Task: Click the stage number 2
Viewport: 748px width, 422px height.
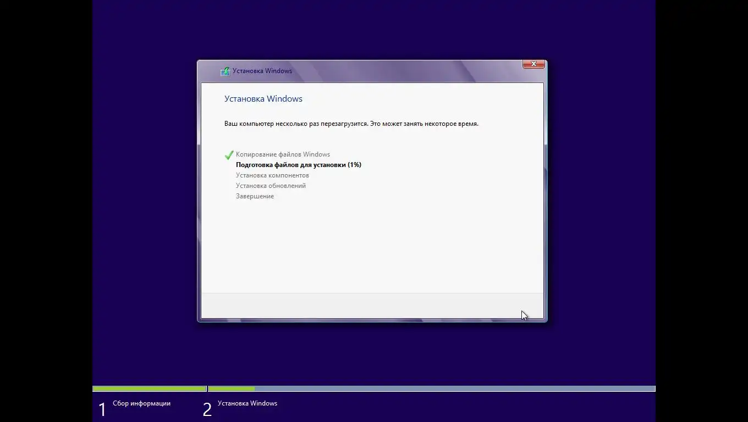Action: click(207, 409)
